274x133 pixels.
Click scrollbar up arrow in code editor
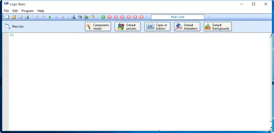(271, 35)
